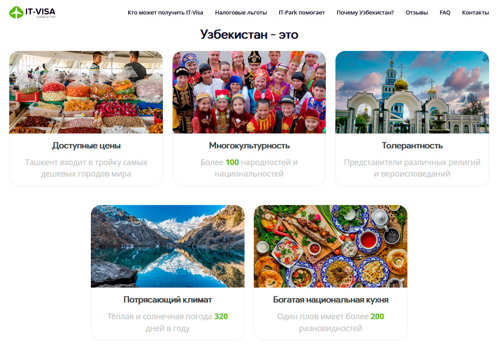Screen dimensions: 504x353
Task: Open the church with blue domes image
Action: tap(412, 92)
